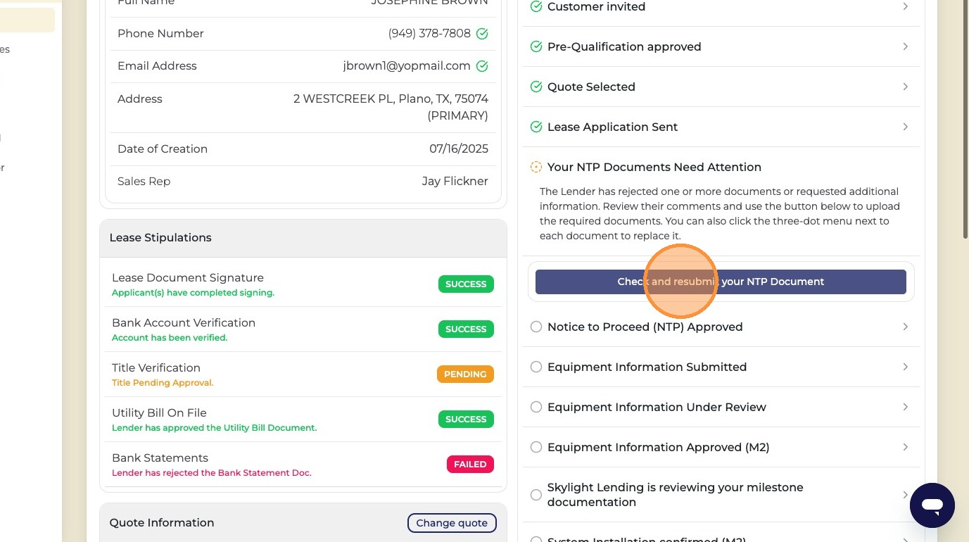
Task: Click the sales rep name Jay Flickner
Action: 455,182
